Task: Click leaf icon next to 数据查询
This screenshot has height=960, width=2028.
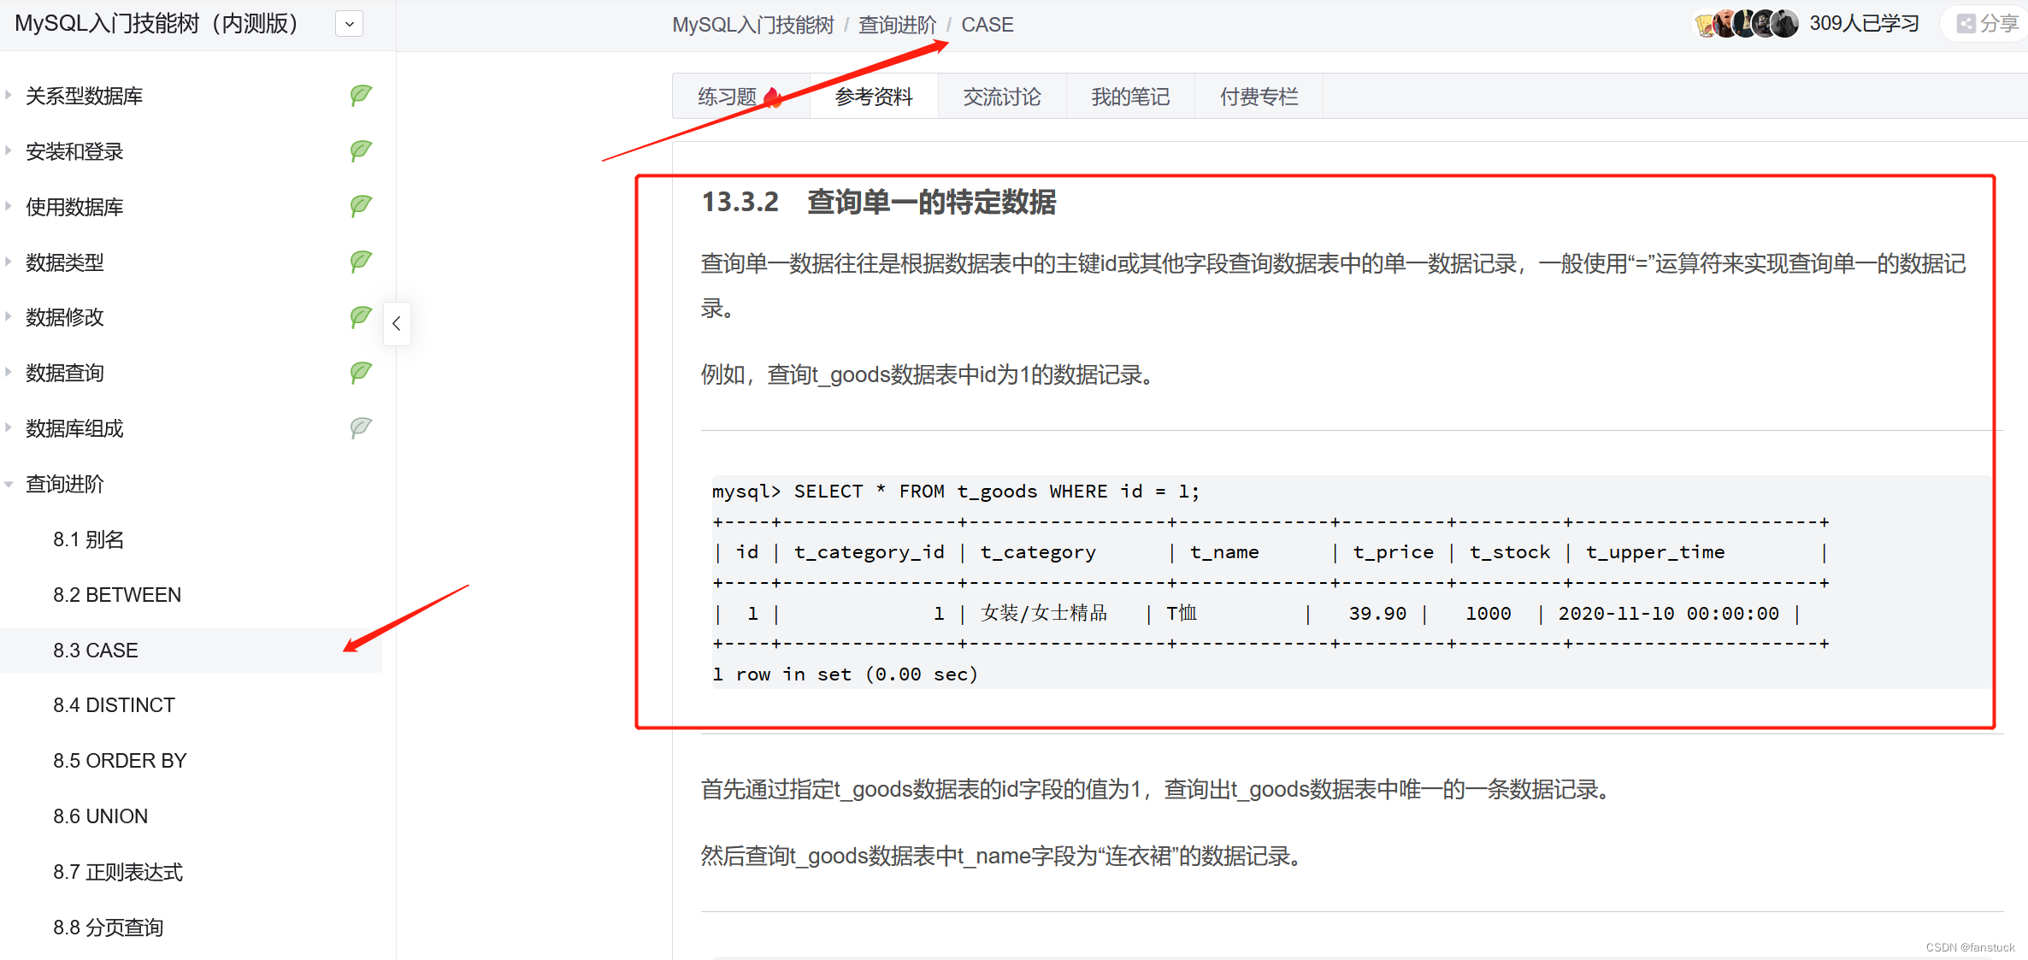Action: [361, 373]
